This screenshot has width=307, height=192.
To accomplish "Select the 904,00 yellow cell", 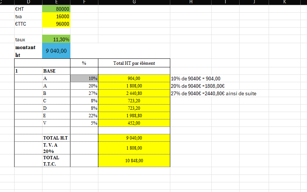I will [x=134, y=79].
